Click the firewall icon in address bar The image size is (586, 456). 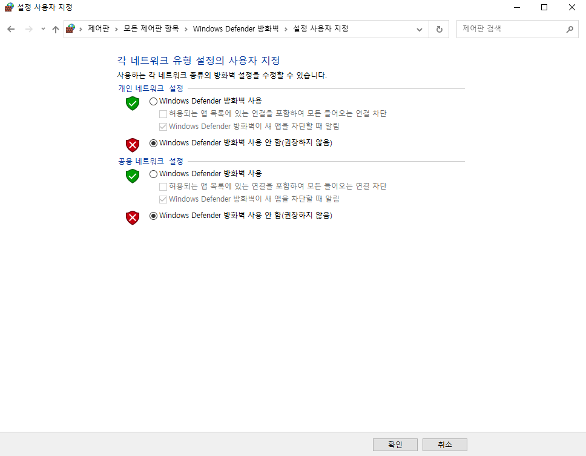71,29
